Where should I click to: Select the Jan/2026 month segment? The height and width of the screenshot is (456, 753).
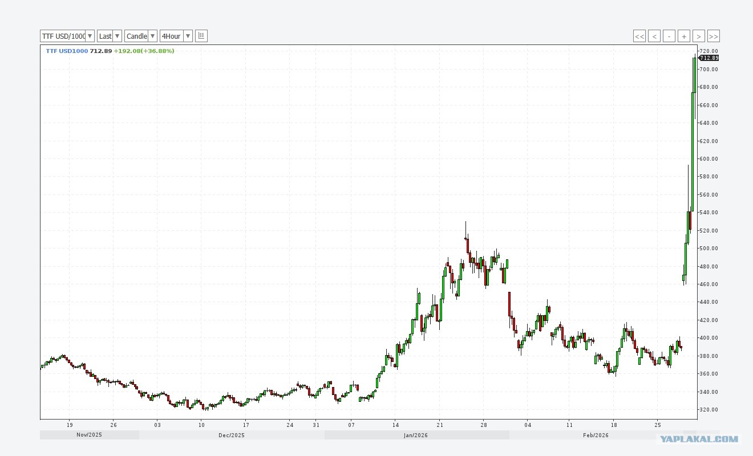point(416,435)
